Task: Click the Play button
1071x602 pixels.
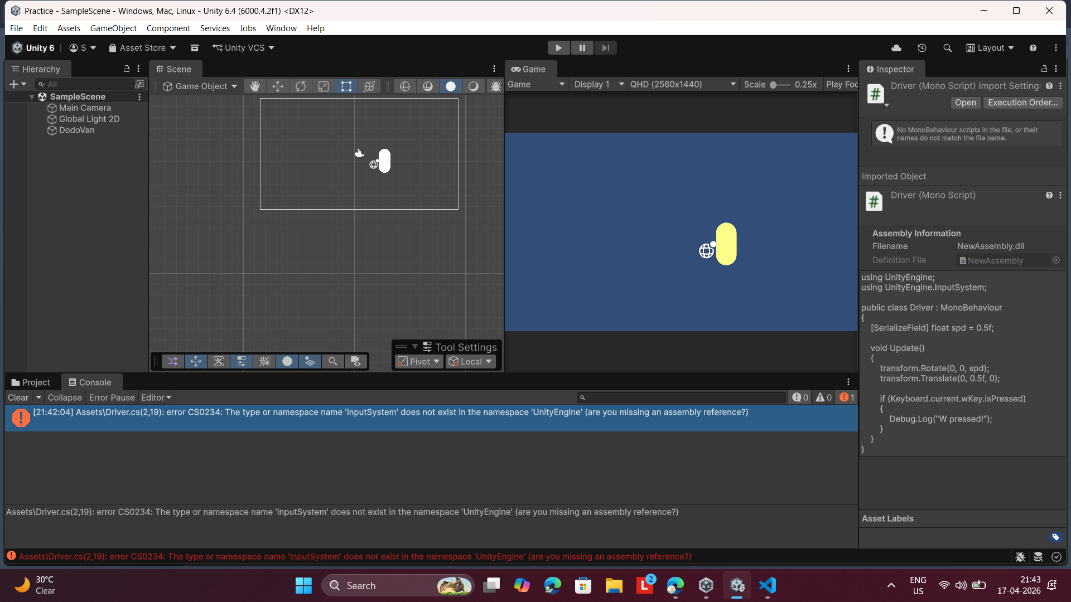Action: (558, 48)
